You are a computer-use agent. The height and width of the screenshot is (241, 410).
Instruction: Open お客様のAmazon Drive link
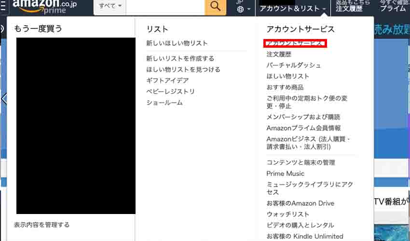(301, 203)
